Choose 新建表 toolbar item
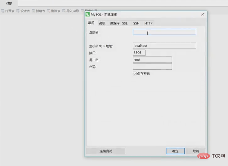The width and height of the screenshot is (228, 166). [38, 11]
